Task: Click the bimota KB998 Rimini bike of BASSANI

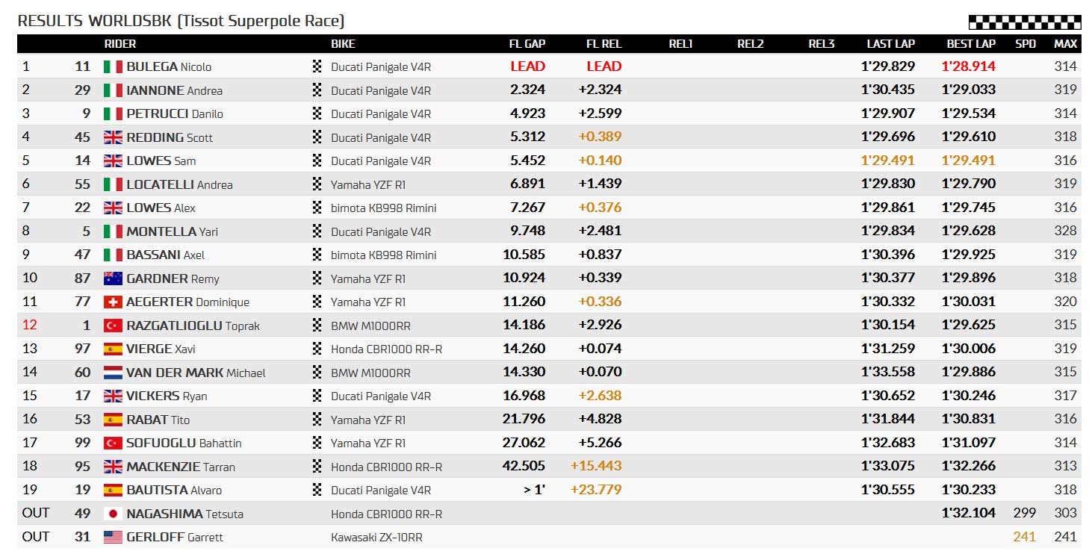Action: pyautogui.click(x=383, y=255)
